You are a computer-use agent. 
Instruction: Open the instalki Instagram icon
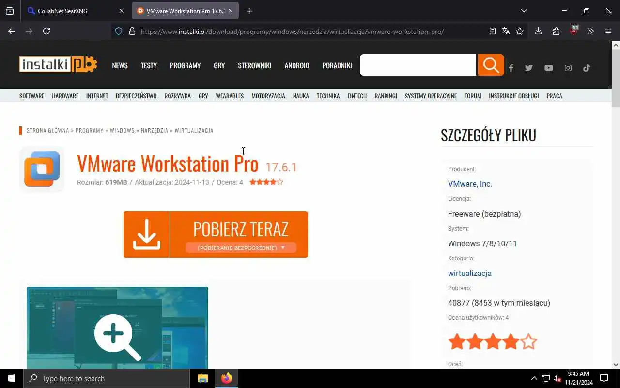(x=568, y=68)
